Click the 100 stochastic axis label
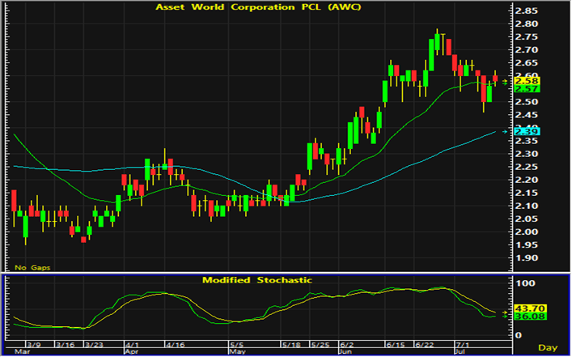This screenshot has height=357, width=572. pos(524,283)
